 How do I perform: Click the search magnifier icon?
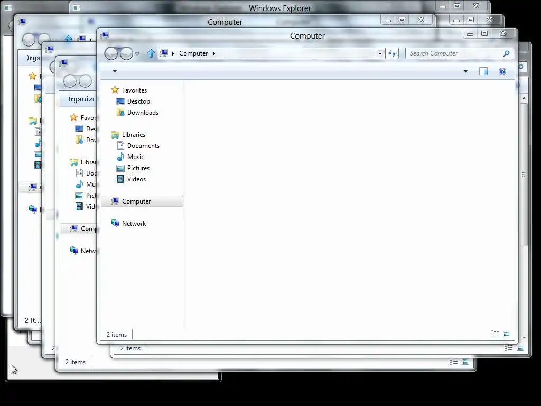click(x=506, y=53)
